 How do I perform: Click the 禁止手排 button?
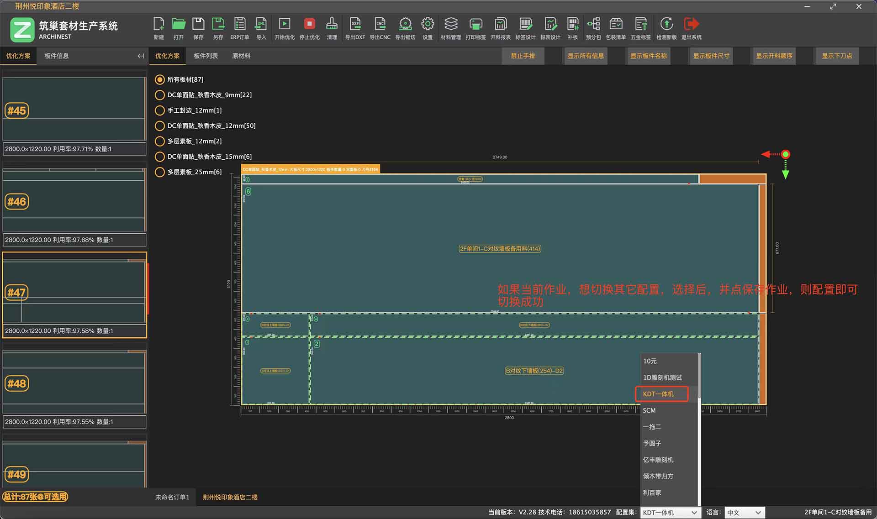click(x=523, y=56)
